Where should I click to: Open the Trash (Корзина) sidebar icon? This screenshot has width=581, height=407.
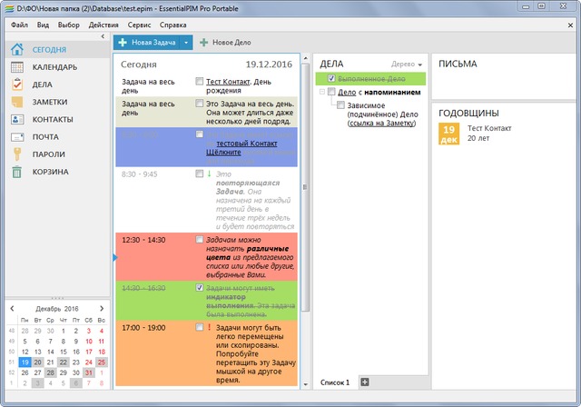click(x=17, y=171)
